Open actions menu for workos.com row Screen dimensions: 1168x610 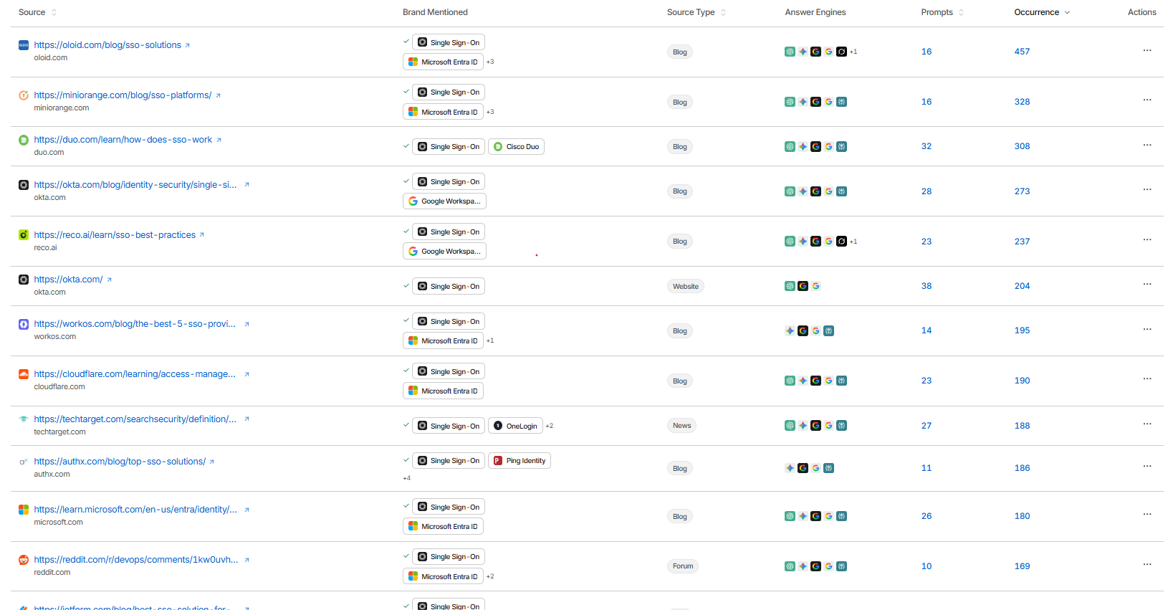click(x=1147, y=330)
